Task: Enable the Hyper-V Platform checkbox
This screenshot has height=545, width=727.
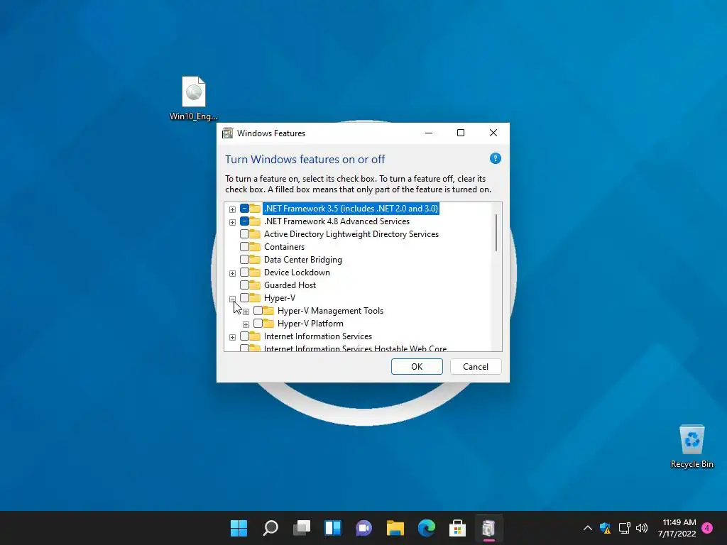Action: [x=258, y=323]
